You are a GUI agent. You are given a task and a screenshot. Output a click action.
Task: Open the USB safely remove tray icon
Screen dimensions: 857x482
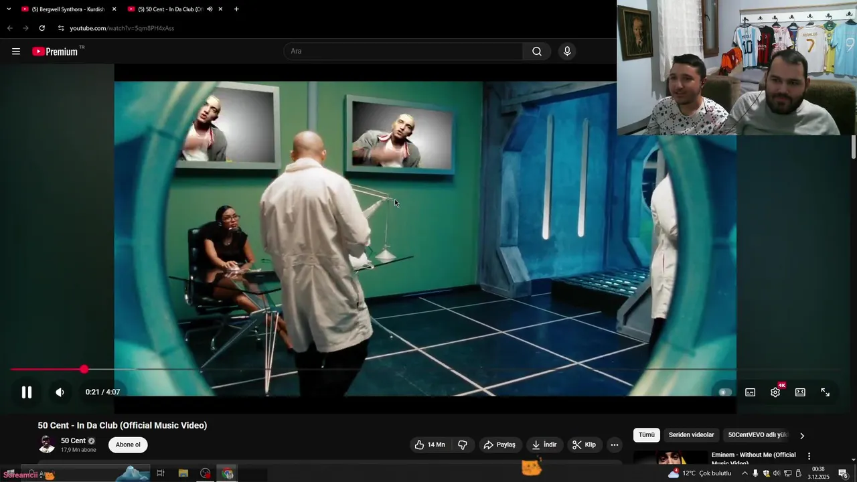point(798,473)
